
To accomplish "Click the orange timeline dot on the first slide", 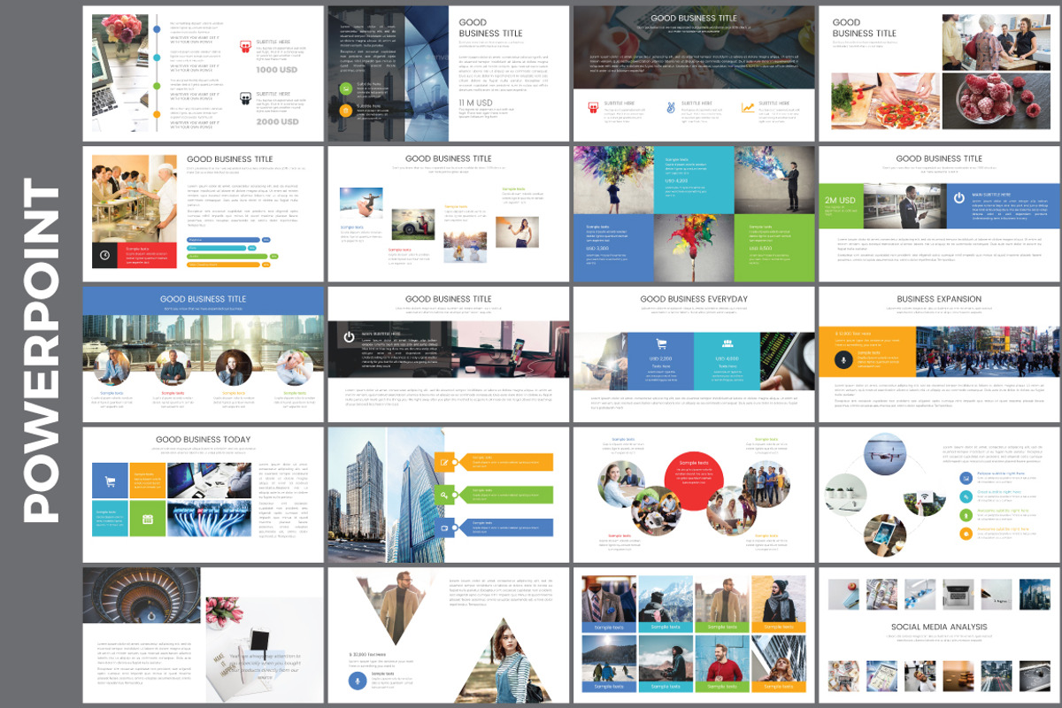I will click(156, 114).
